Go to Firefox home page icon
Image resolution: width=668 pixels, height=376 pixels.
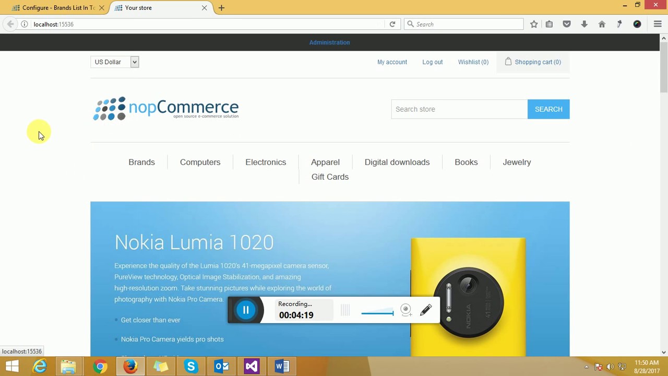coord(602,24)
